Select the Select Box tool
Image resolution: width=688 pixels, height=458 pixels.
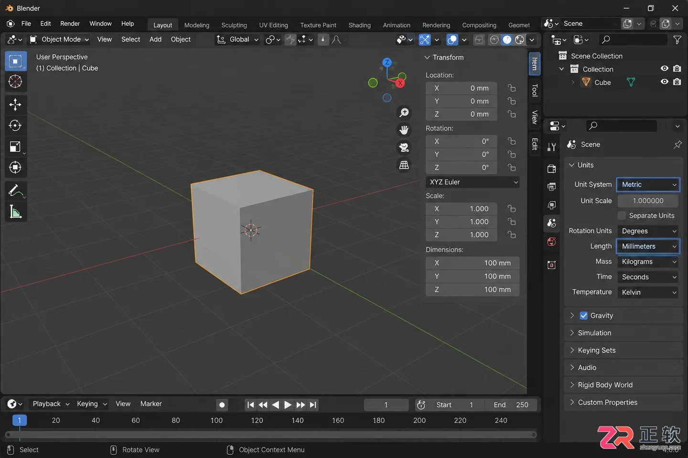pyautogui.click(x=15, y=62)
